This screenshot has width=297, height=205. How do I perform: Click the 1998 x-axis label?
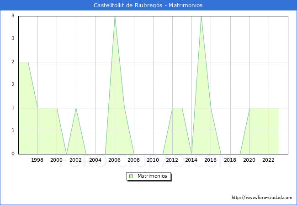(x=37, y=160)
